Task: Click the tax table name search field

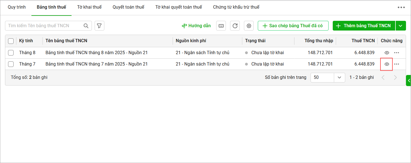Action: (44, 26)
